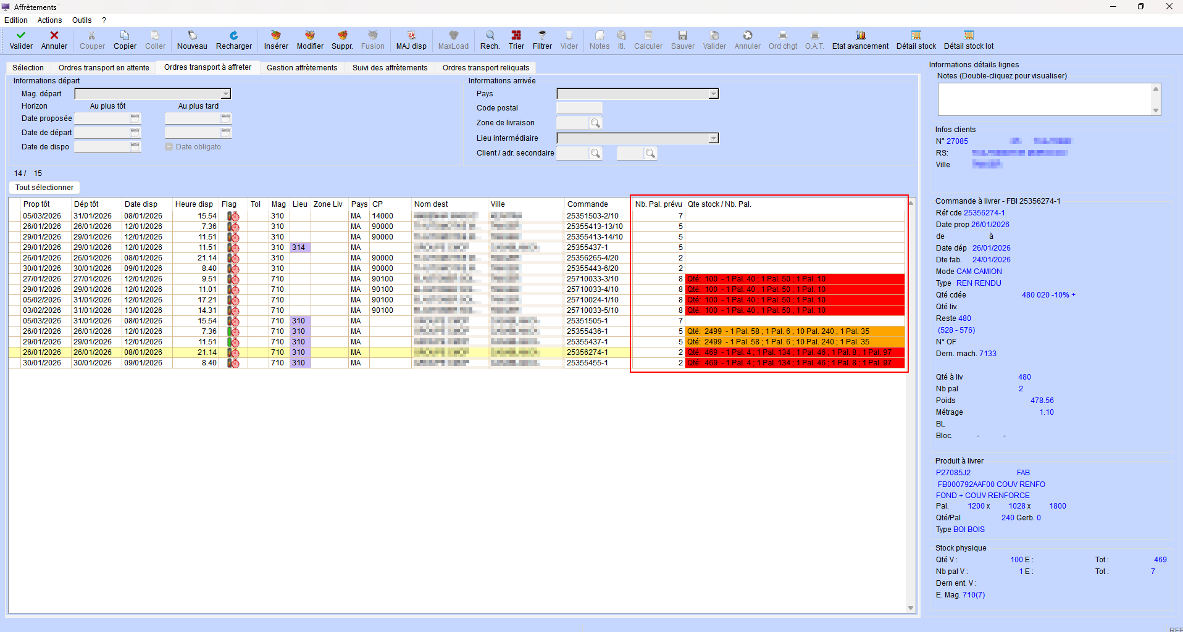Click the Notes text area
This screenshot has width=1183, height=632.
click(1044, 99)
